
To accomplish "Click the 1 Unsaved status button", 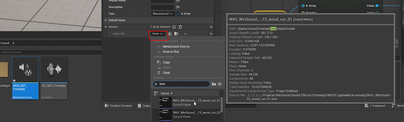I will click(375, 106).
